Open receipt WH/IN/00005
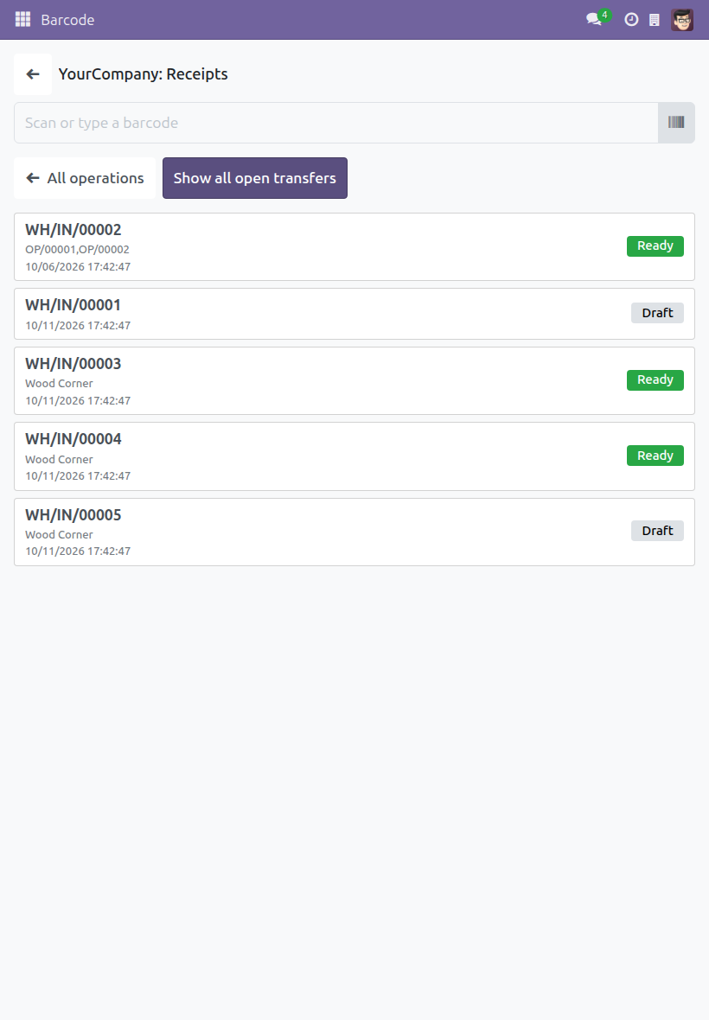The image size is (709, 1020). pos(354,532)
